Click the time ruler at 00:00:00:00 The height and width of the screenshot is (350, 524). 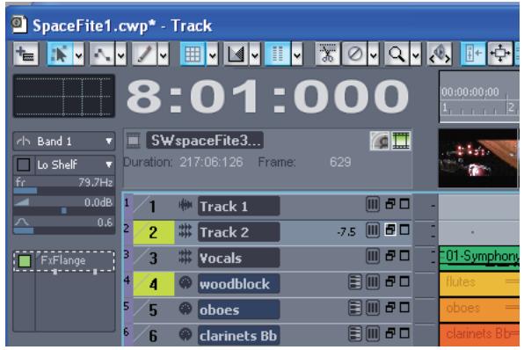click(x=469, y=92)
